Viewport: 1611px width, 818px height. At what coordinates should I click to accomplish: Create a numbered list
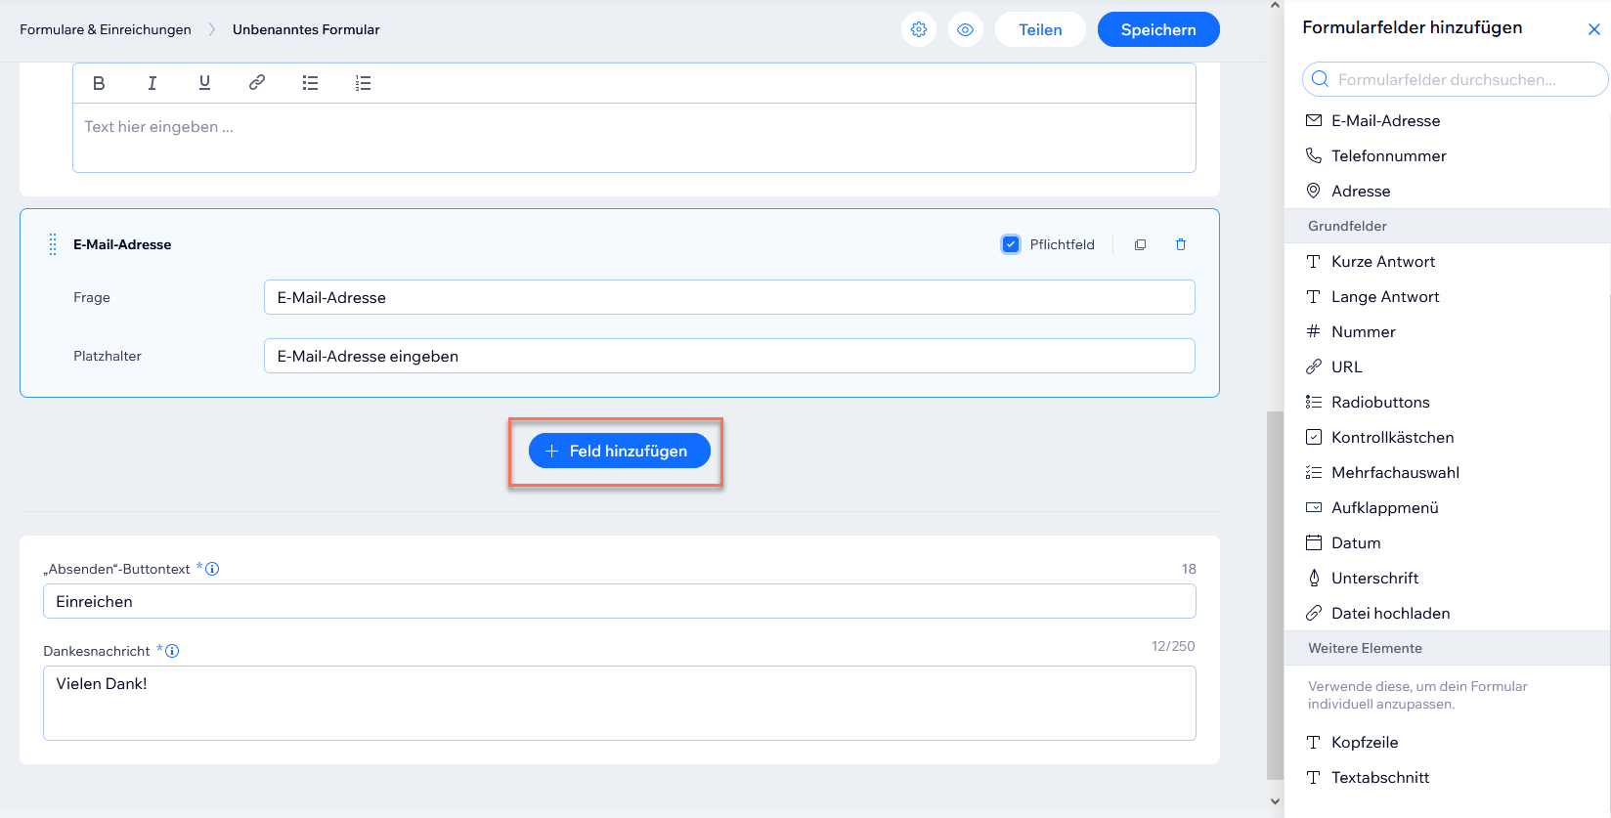[x=363, y=83]
